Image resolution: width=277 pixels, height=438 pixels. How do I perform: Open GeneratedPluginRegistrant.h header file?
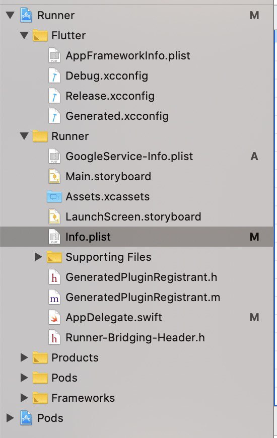coord(142,277)
